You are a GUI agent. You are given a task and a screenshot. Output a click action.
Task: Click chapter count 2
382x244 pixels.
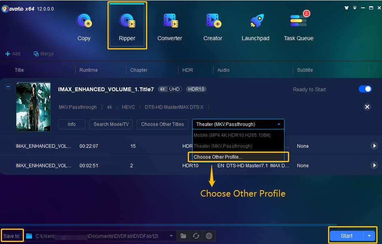[x=131, y=166]
